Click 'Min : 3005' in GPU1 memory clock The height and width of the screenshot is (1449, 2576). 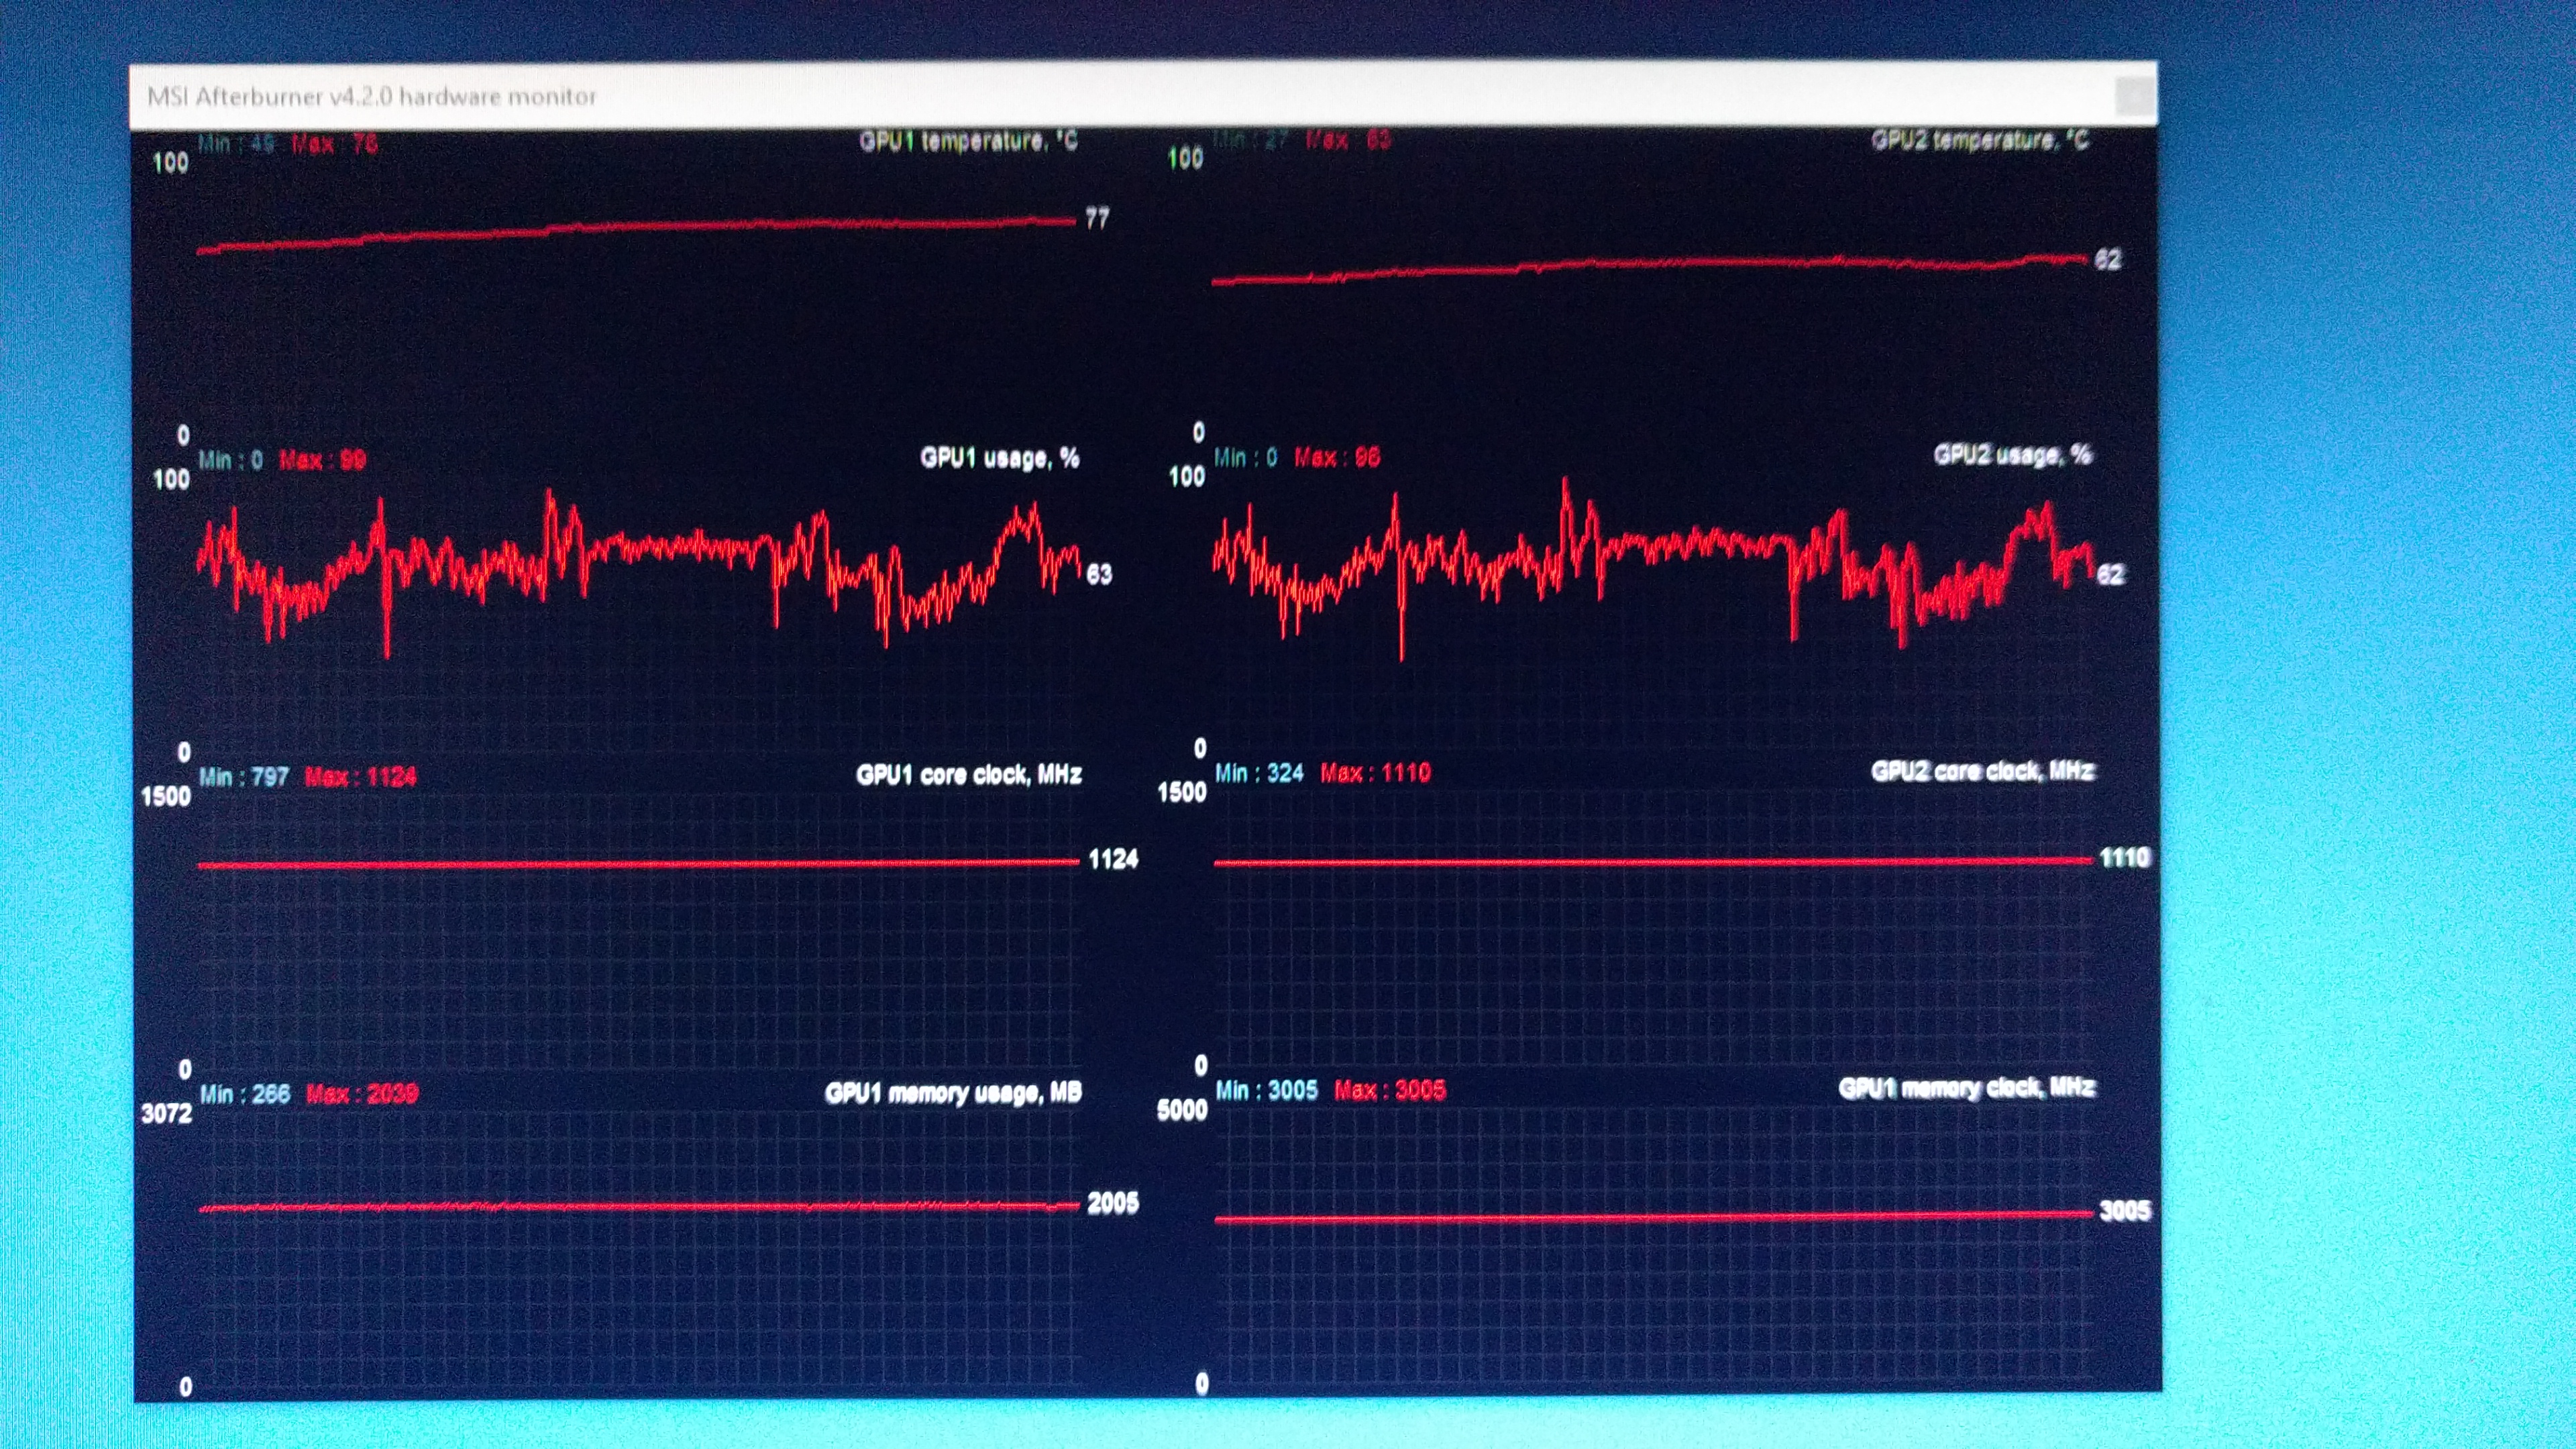click(1266, 1090)
